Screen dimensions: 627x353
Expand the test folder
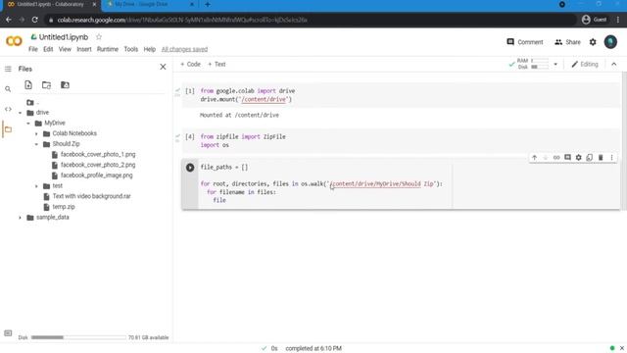(36, 186)
